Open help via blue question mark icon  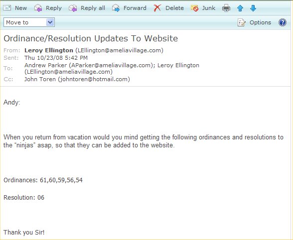tap(283, 22)
